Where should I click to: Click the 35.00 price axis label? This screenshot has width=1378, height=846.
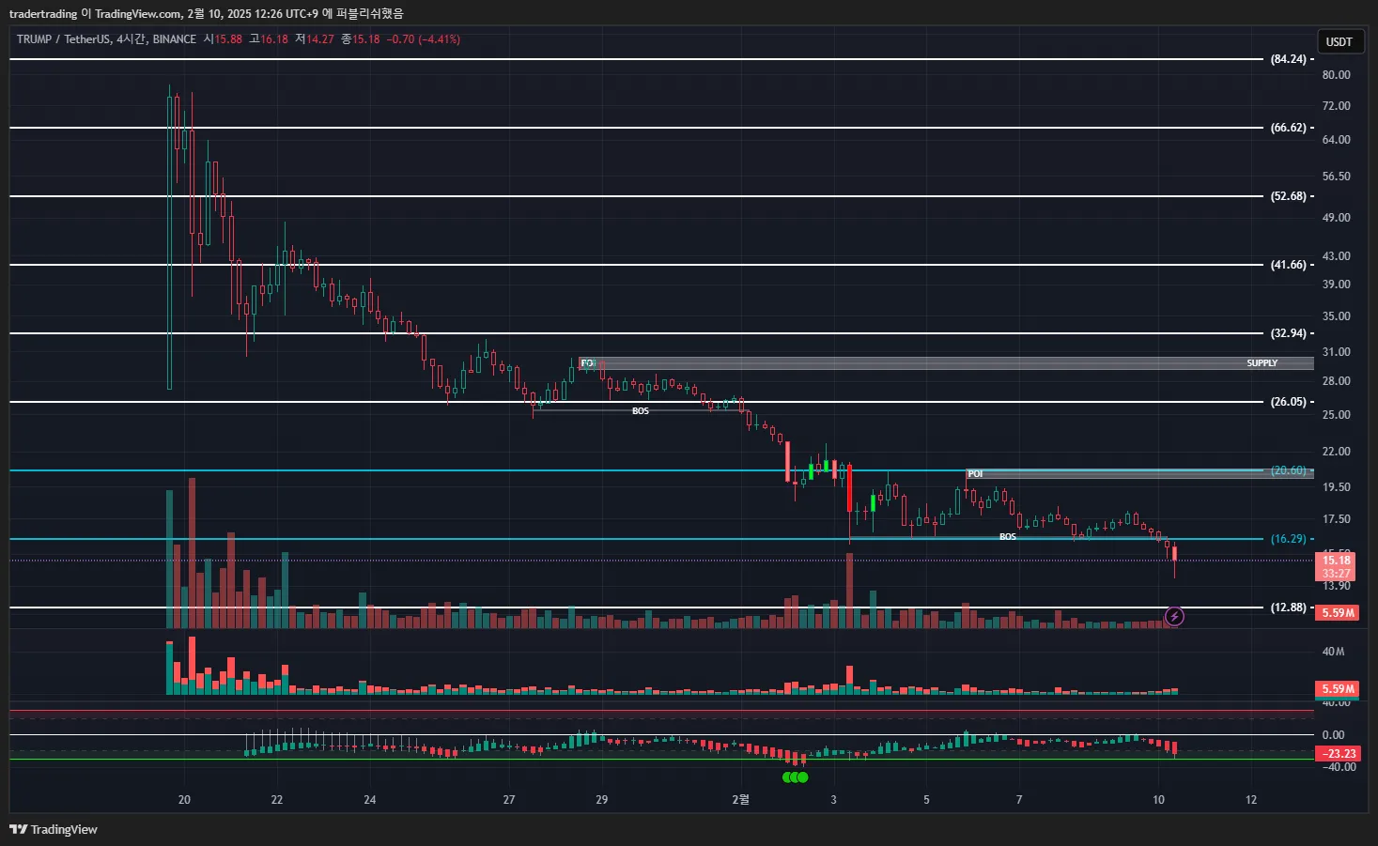(x=1336, y=316)
